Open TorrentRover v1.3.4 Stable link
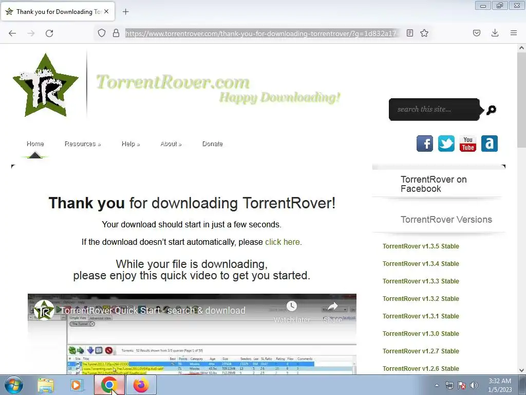The width and height of the screenshot is (526, 395). [x=421, y=264]
